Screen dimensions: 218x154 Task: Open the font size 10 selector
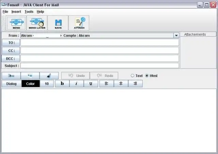[47, 84]
